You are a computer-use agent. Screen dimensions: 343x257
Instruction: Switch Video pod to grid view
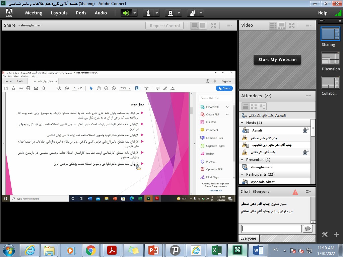click(273, 25)
